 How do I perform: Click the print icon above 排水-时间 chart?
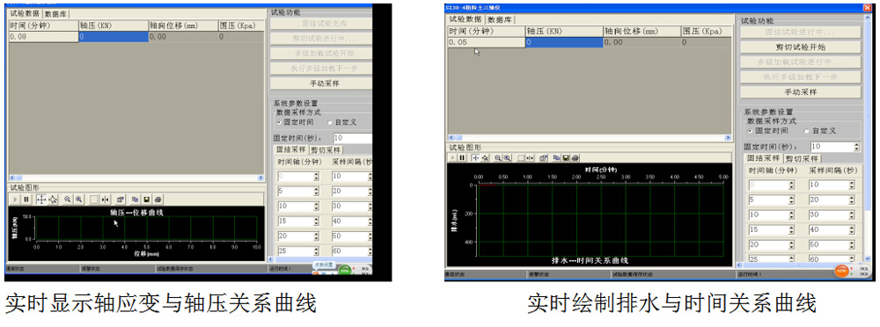click(576, 158)
